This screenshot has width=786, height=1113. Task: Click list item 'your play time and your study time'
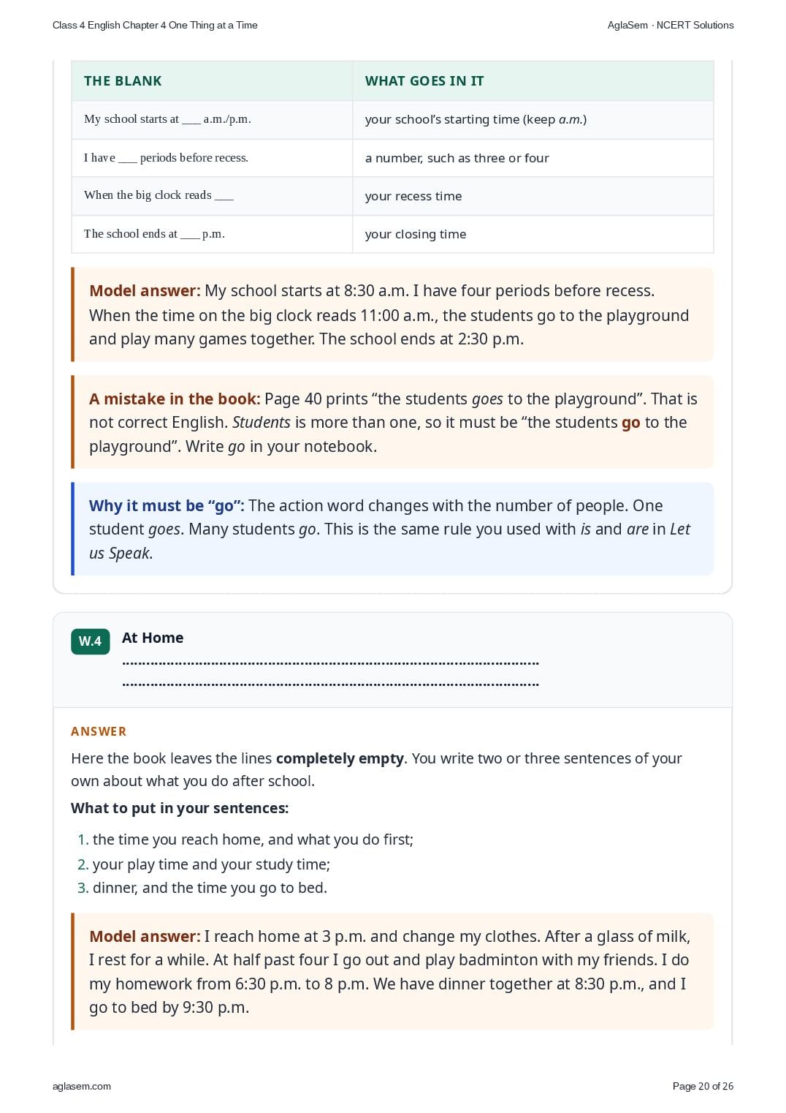click(211, 864)
